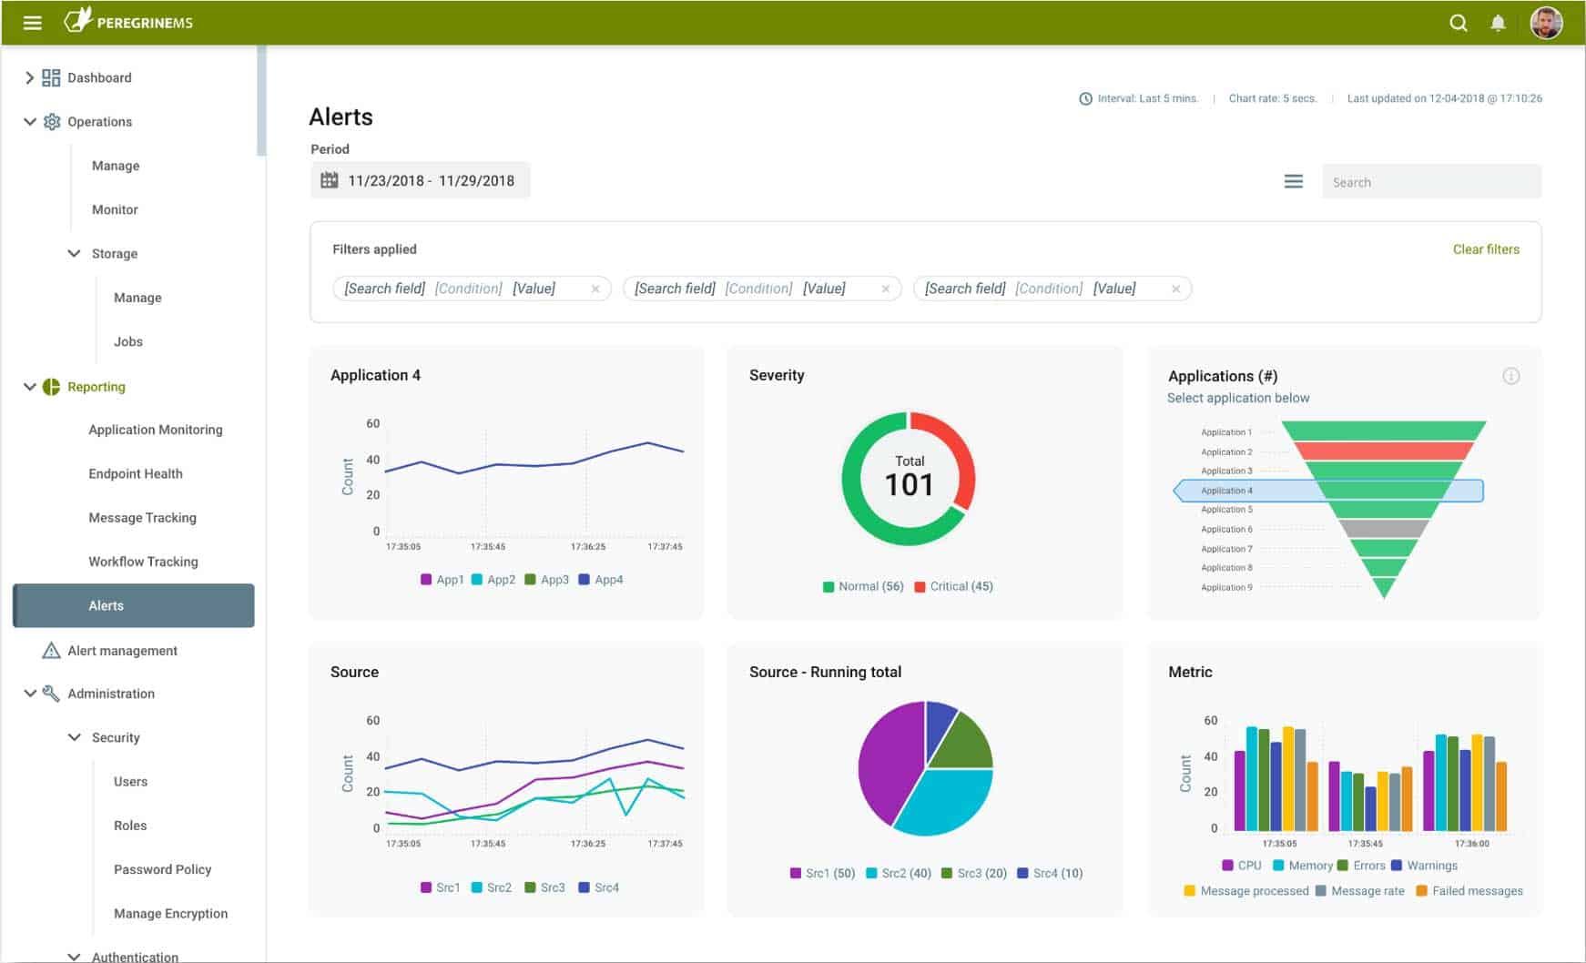Toggle the App4 legend in the Application 4 chart
1586x963 pixels.
(601, 579)
